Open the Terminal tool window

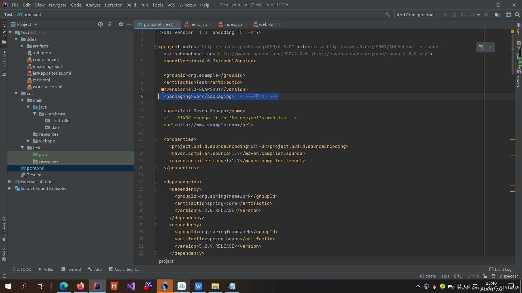(x=71, y=269)
